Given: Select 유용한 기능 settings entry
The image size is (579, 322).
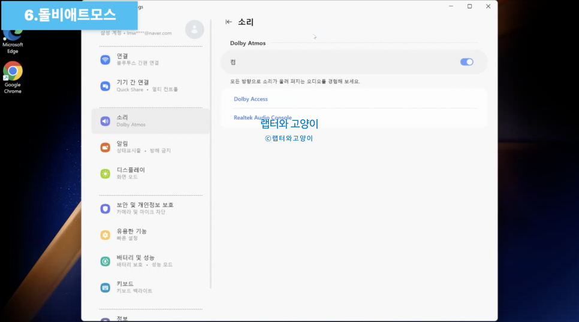Looking at the screenshot, I should tap(150, 235).
